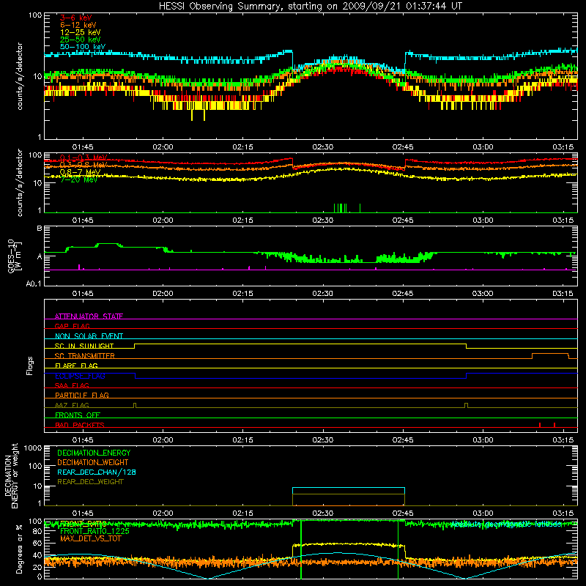Click the Degrees or % axis title
Viewport: 586px width, 586px height.
point(19,549)
